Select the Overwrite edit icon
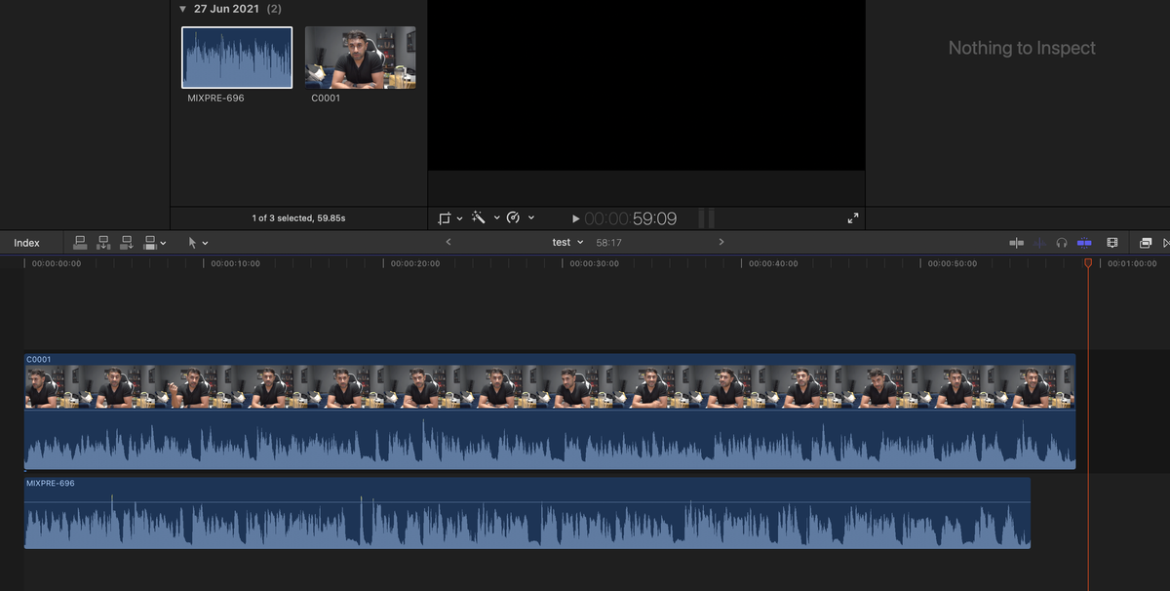Image resolution: width=1170 pixels, height=591 pixels. coord(149,242)
